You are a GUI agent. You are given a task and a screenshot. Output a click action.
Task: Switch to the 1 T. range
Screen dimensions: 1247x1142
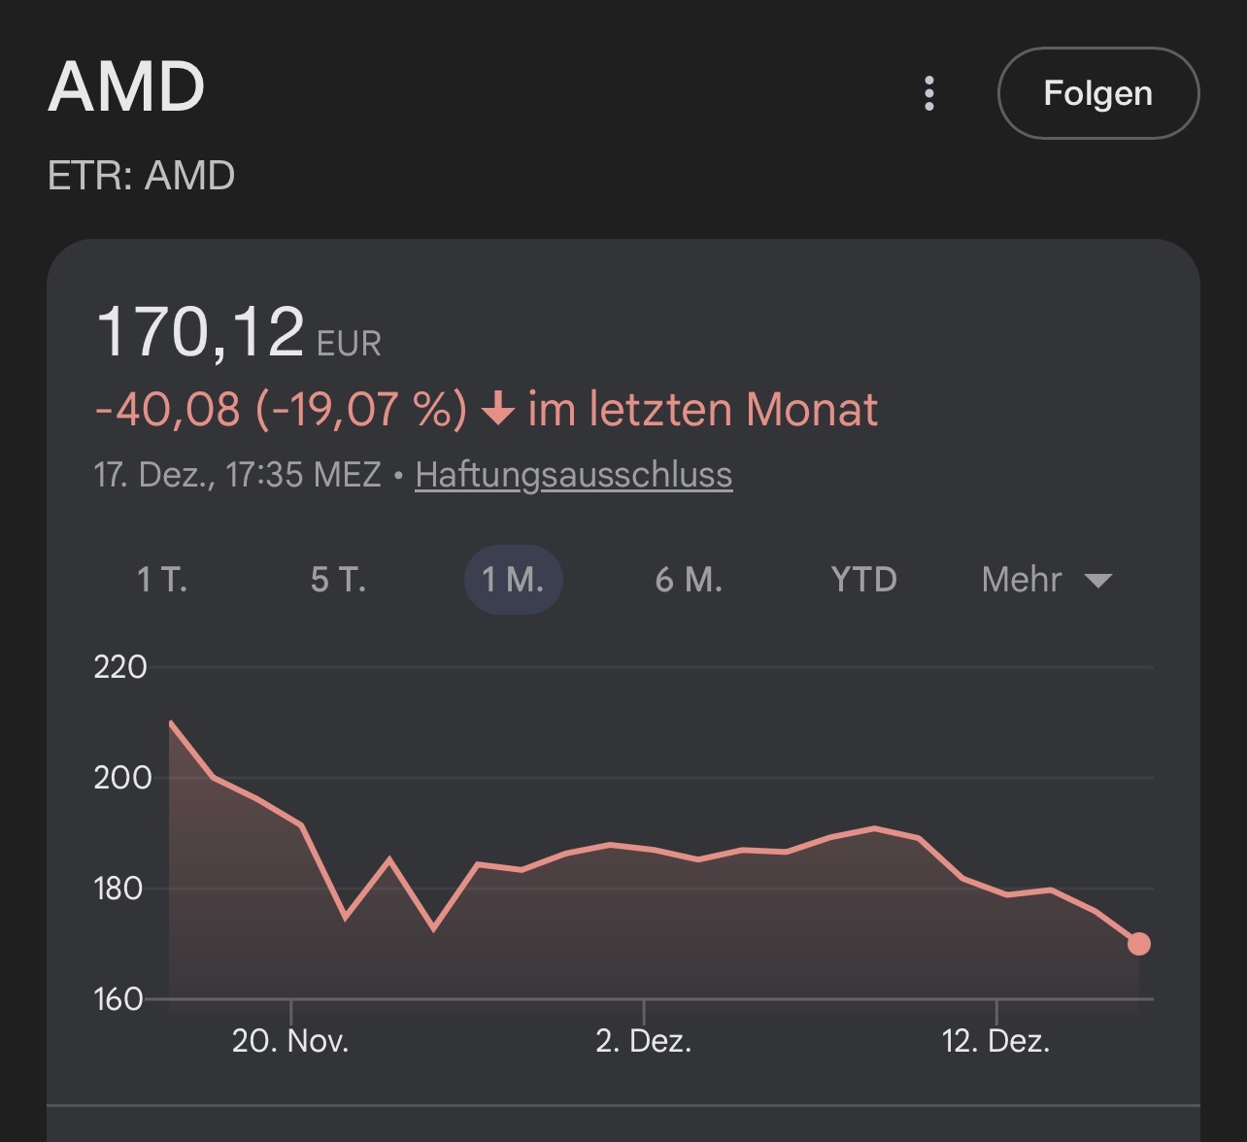click(x=162, y=580)
